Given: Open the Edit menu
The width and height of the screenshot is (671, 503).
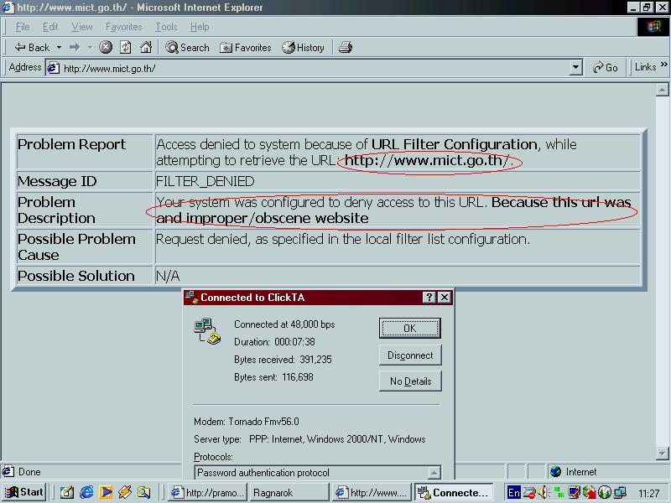Looking at the screenshot, I should pyautogui.click(x=50, y=27).
